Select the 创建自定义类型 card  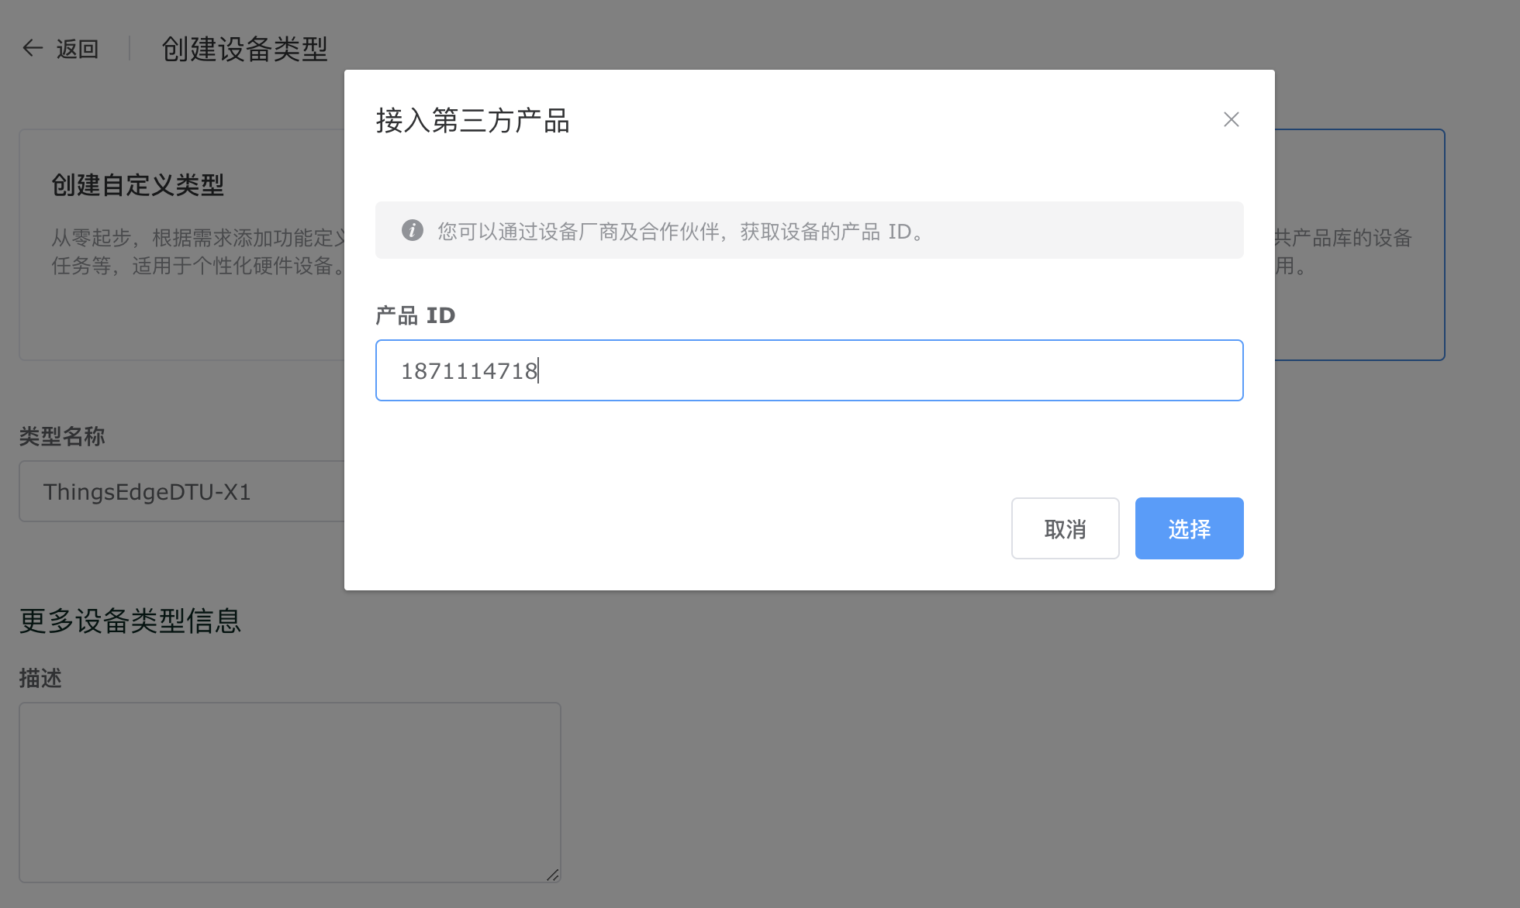(x=182, y=245)
